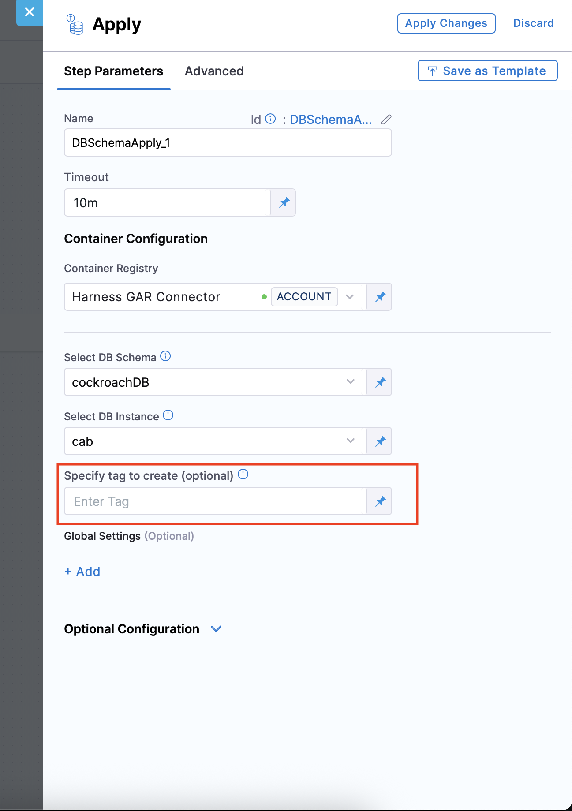The height and width of the screenshot is (811, 572).
Task: Add a Global Settings entry
Action: pos(82,572)
